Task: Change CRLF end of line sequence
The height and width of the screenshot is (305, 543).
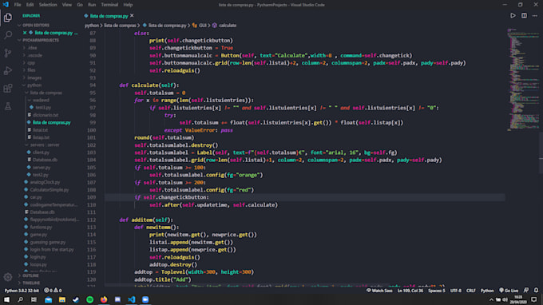Action: (x=470, y=291)
